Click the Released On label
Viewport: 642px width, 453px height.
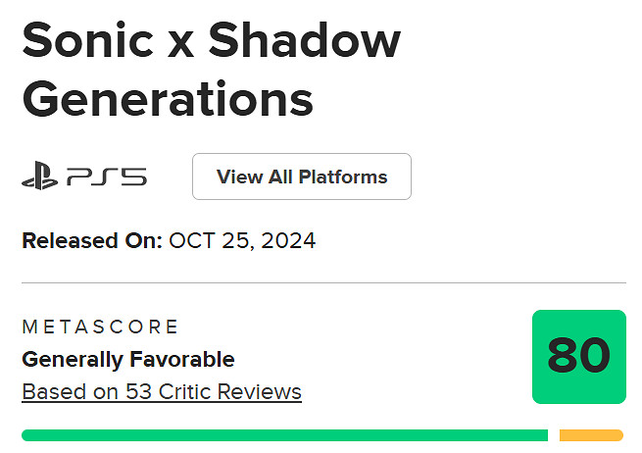[x=92, y=240]
